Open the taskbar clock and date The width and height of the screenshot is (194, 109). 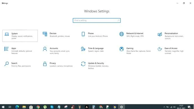(181, 107)
